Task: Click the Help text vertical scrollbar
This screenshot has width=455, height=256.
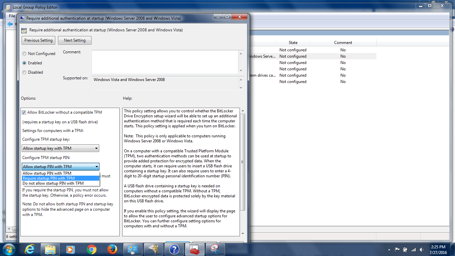Action: click(x=242, y=162)
